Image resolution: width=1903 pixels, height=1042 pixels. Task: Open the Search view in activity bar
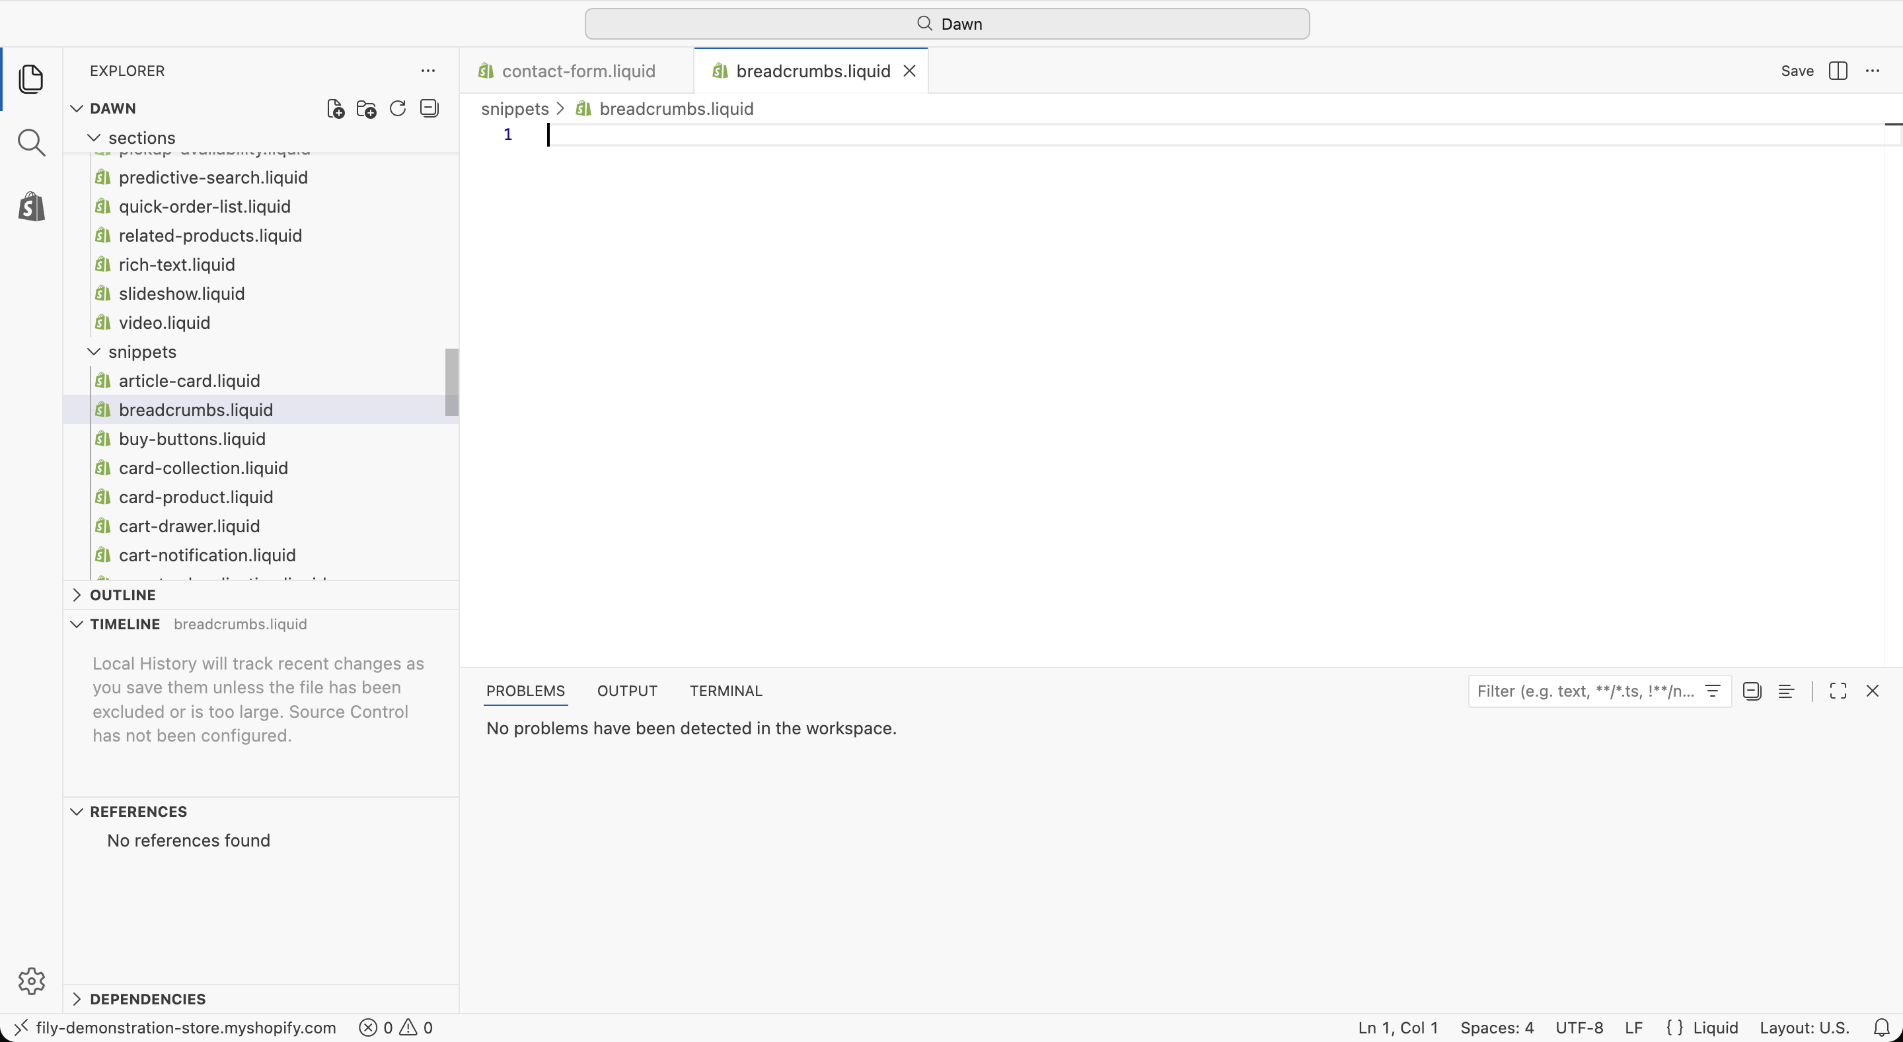pos(31,143)
